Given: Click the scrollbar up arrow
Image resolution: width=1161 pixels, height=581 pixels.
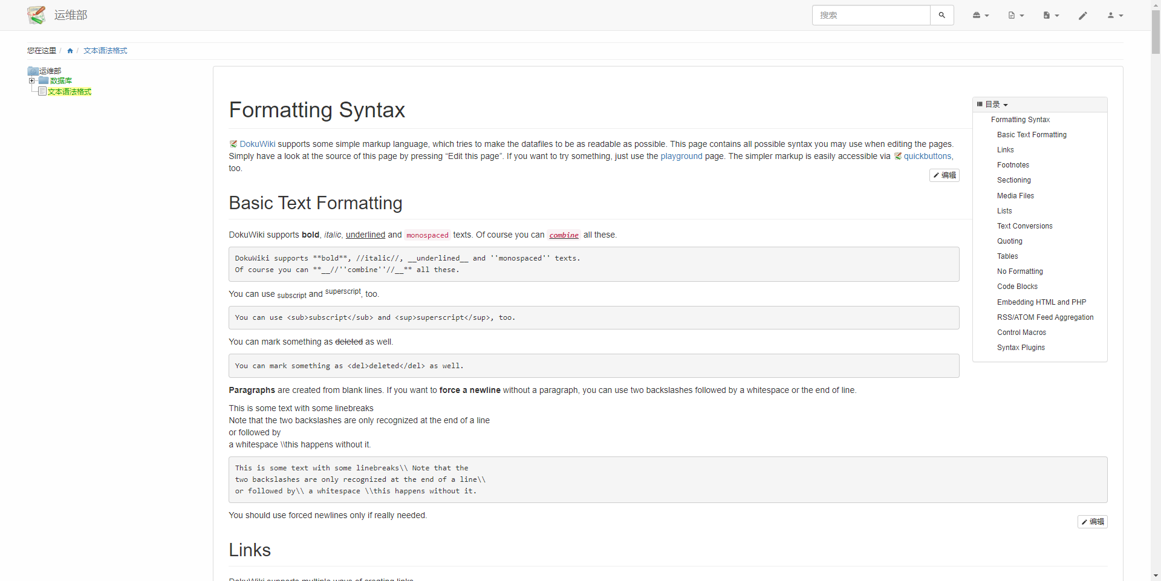Looking at the screenshot, I should (x=1156, y=4).
